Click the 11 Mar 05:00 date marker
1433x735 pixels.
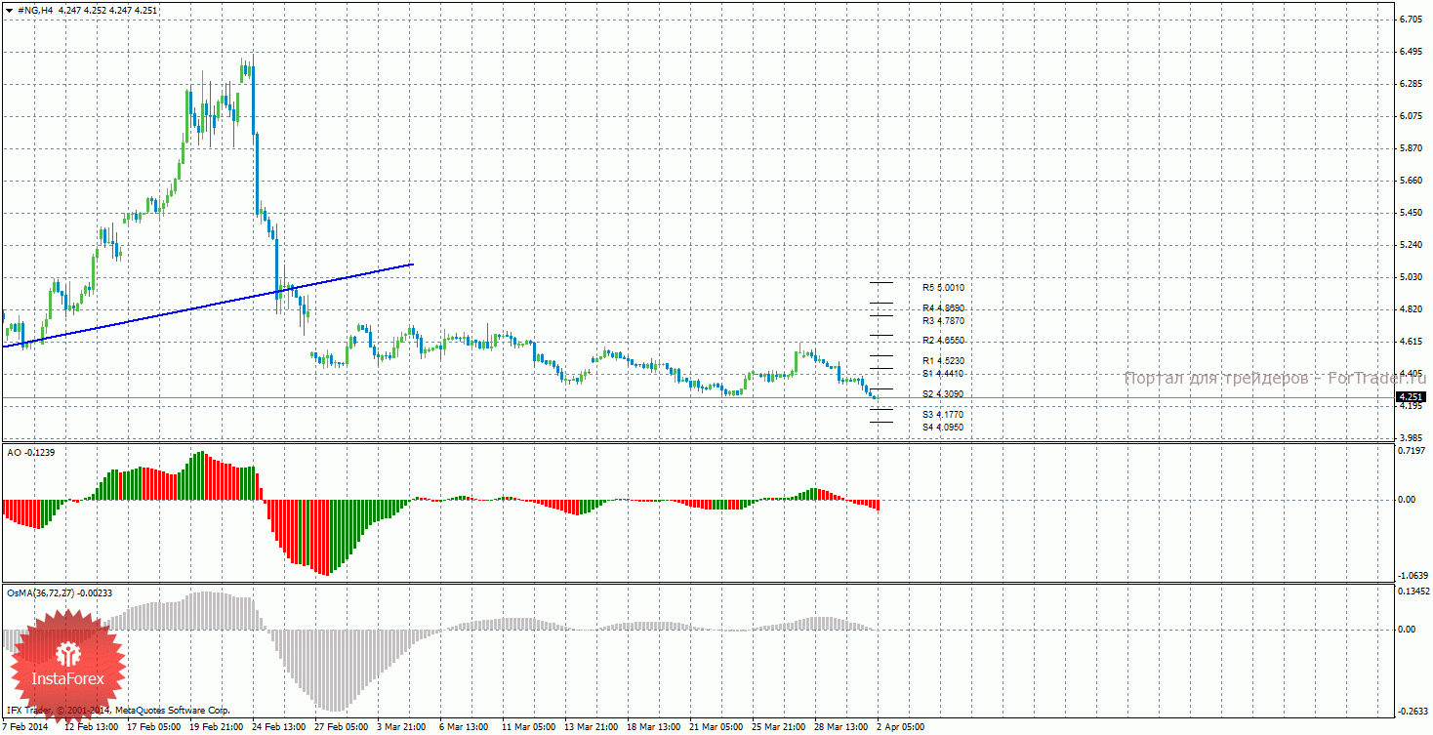click(528, 727)
